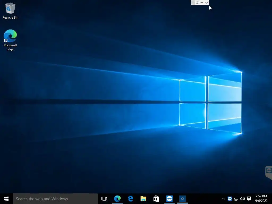
Task: Click the Search the web and Windows box
Action: [x=55, y=199]
